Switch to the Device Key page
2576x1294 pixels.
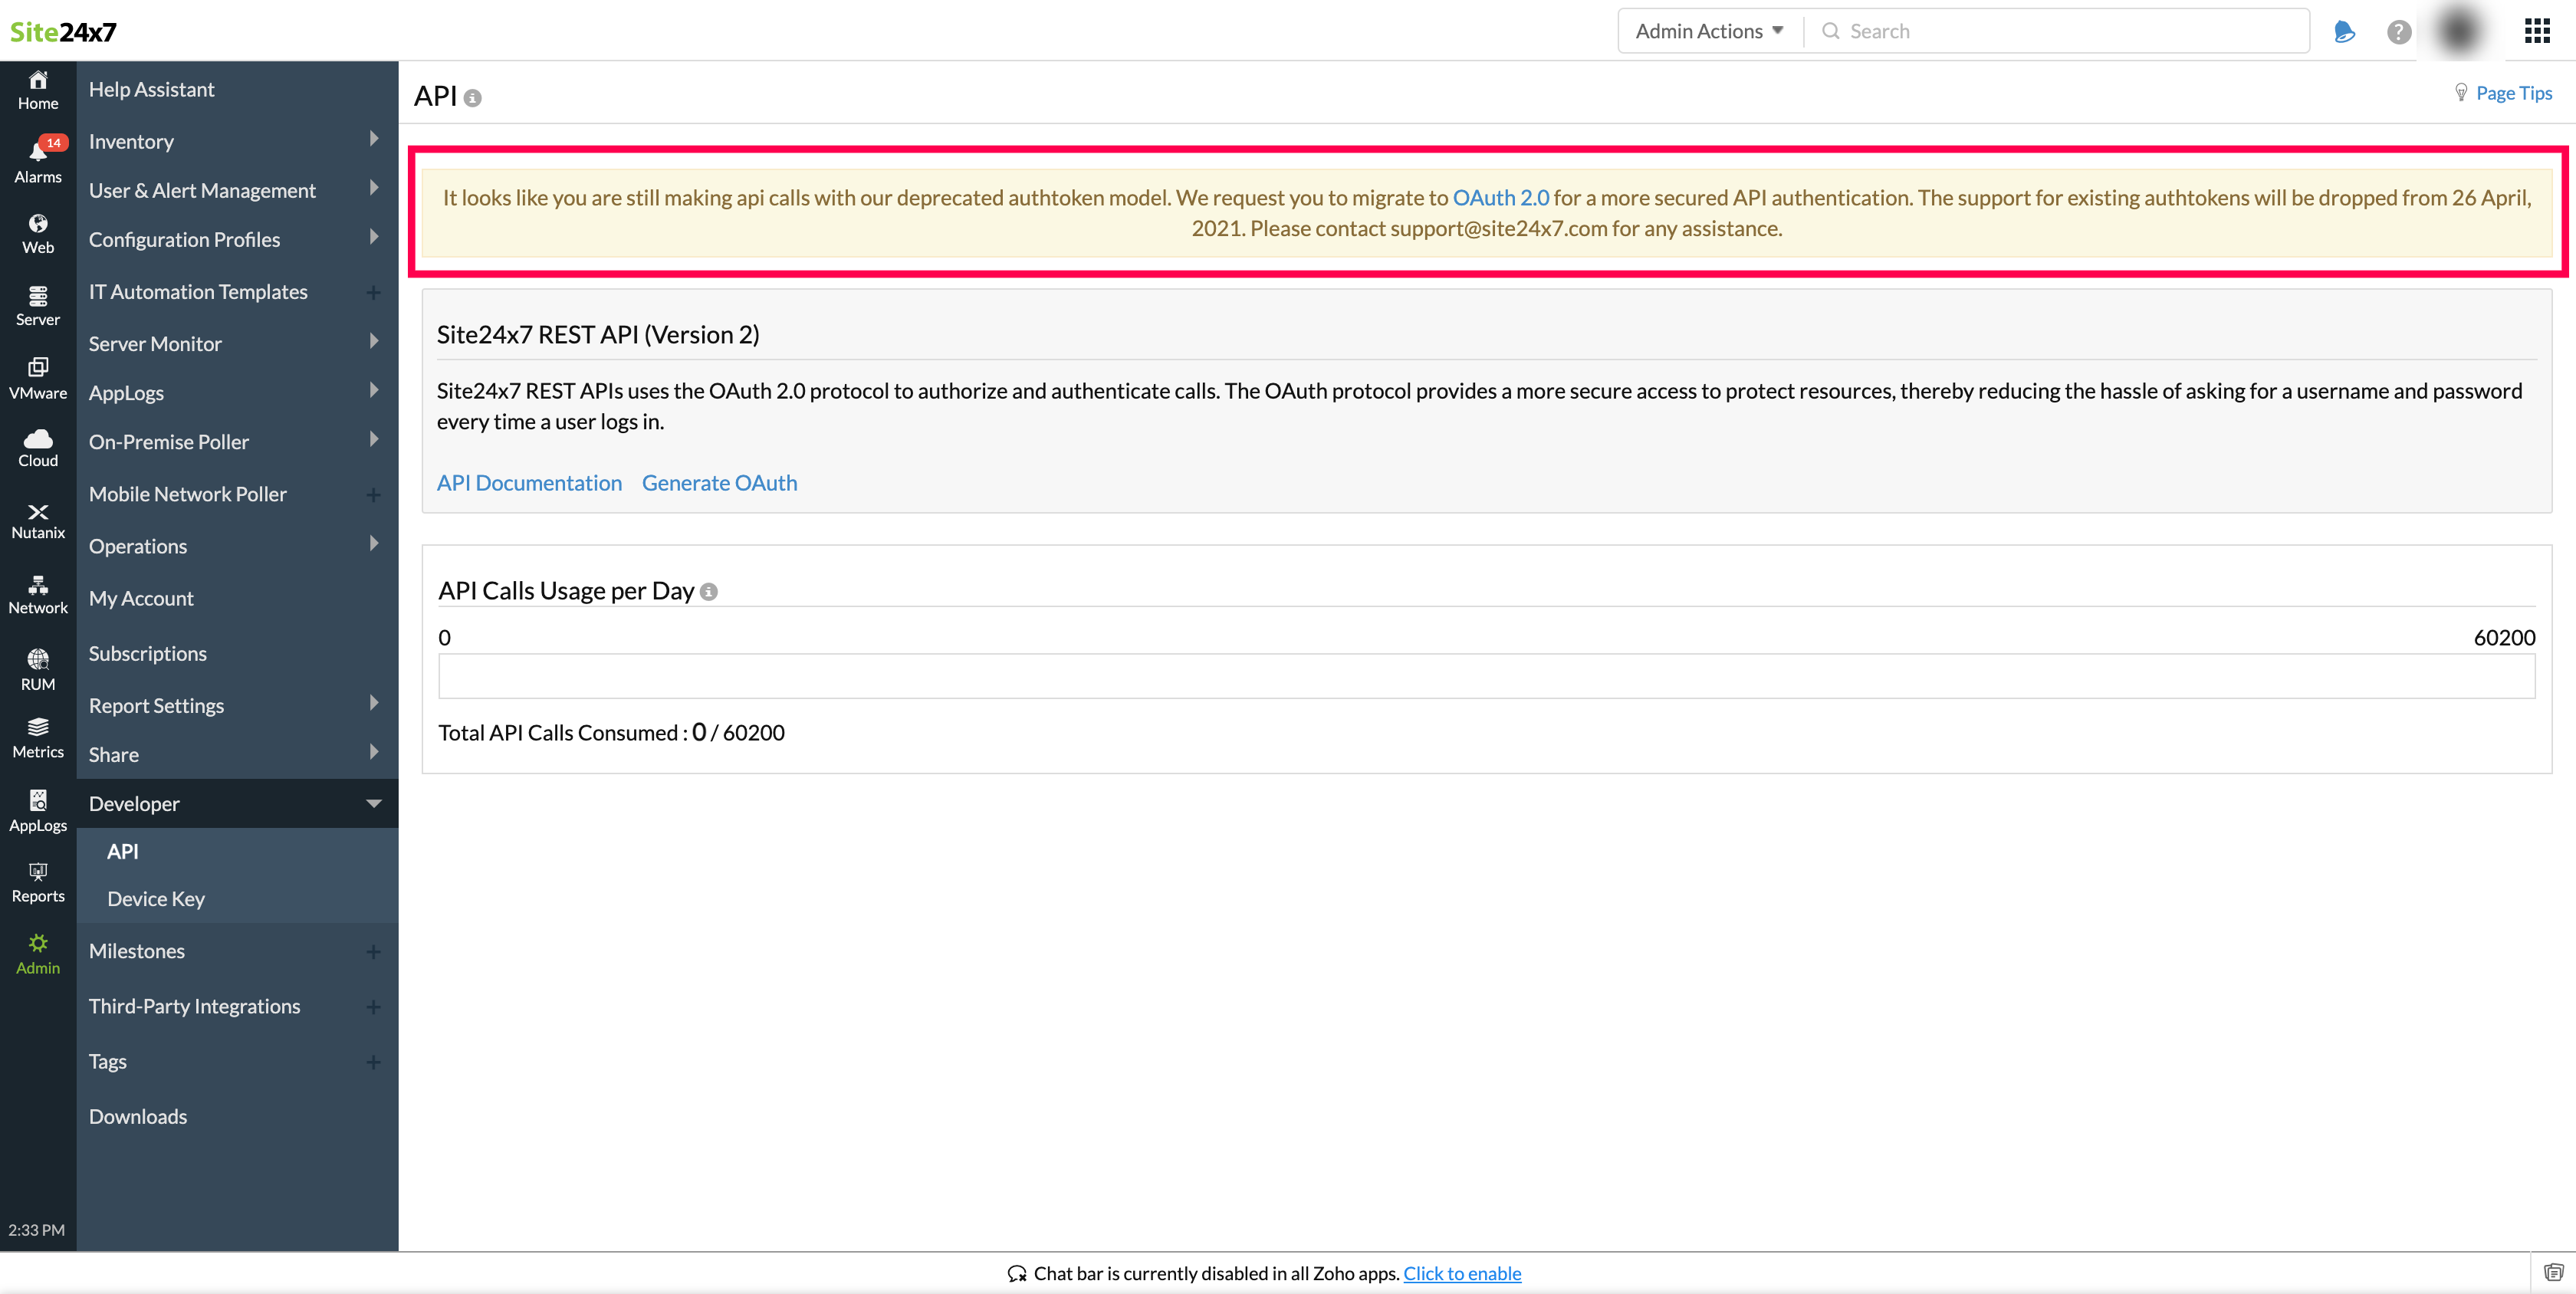[155, 898]
